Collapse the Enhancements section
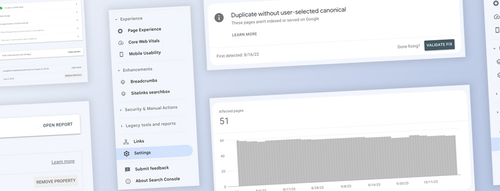The image size is (500, 191). 119,70
